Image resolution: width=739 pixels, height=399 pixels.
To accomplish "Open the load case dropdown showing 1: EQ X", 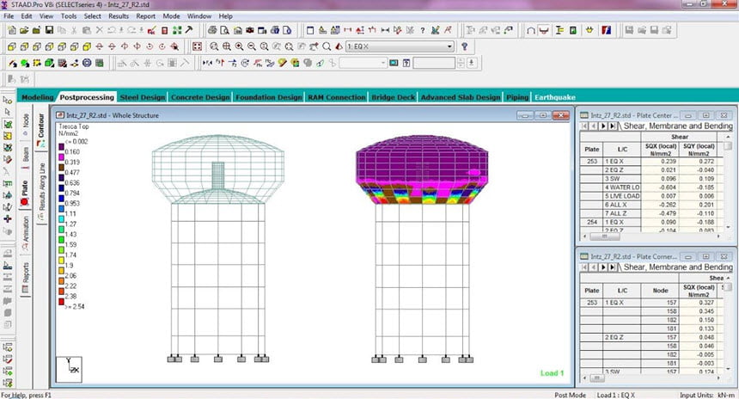I will pyautogui.click(x=400, y=46).
